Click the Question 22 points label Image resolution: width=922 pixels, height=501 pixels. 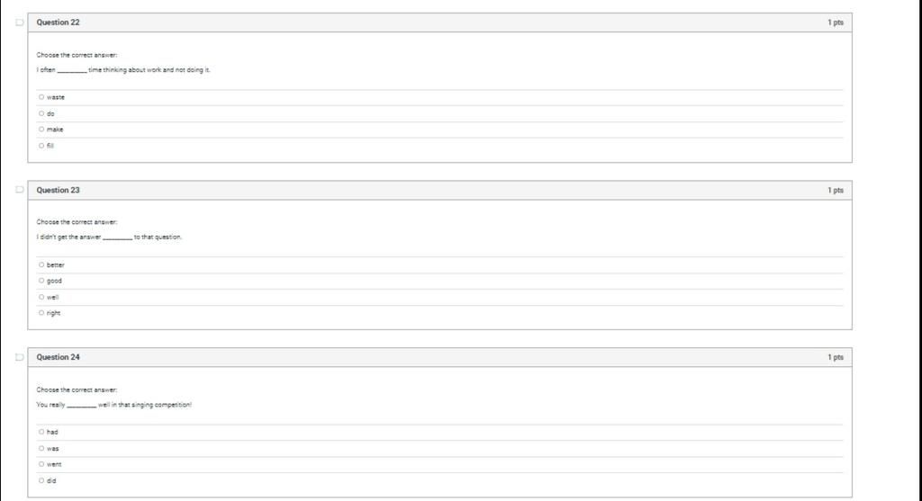[836, 22]
